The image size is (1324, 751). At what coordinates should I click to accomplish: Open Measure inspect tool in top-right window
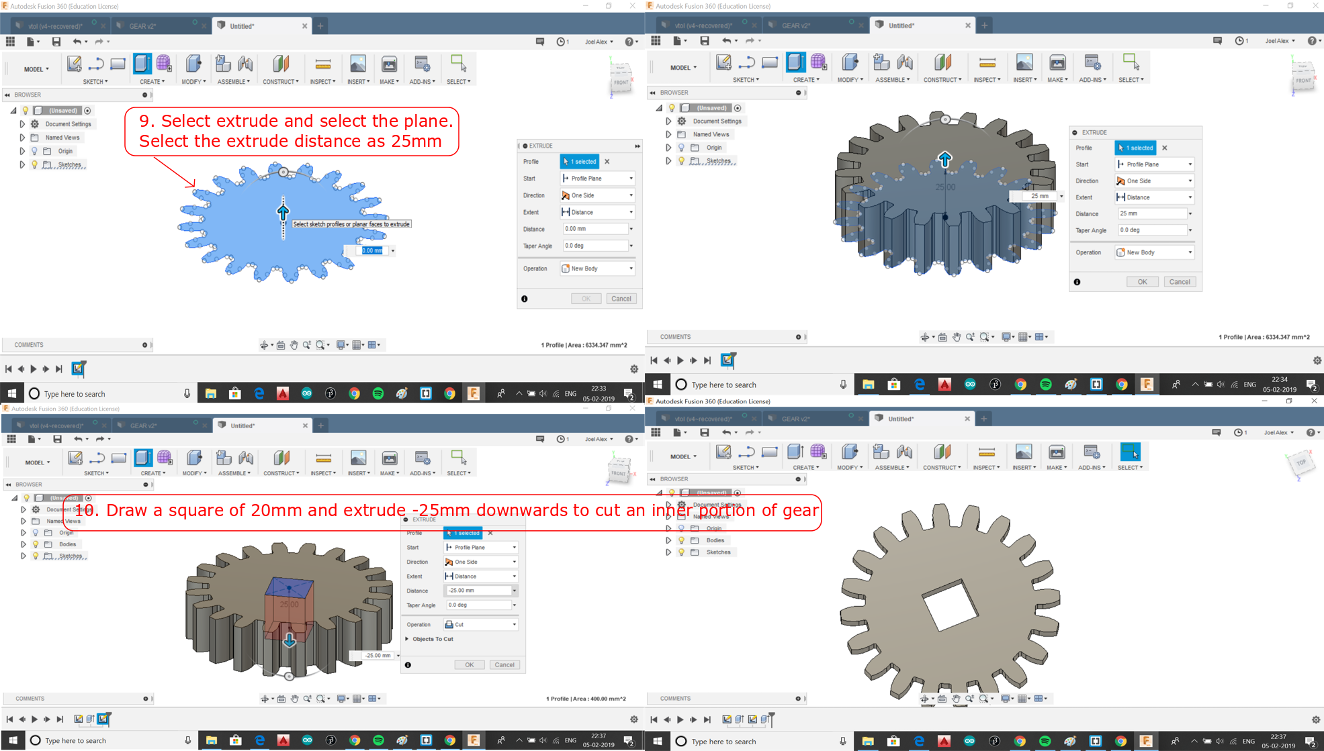pos(987,63)
